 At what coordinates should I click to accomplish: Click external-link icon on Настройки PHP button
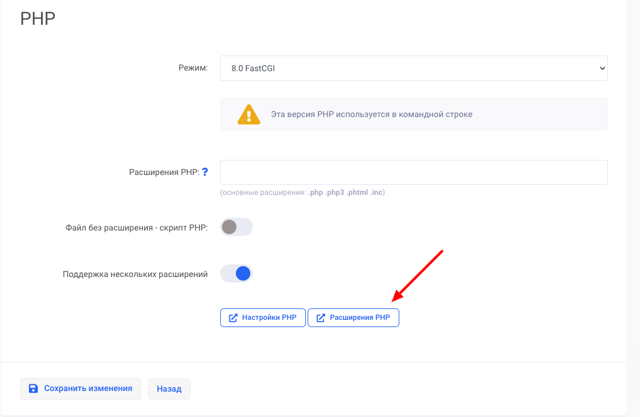pos(233,317)
